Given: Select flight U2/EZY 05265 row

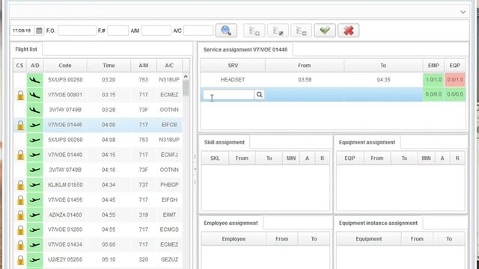Looking at the screenshot, I should tap(98, 259).
